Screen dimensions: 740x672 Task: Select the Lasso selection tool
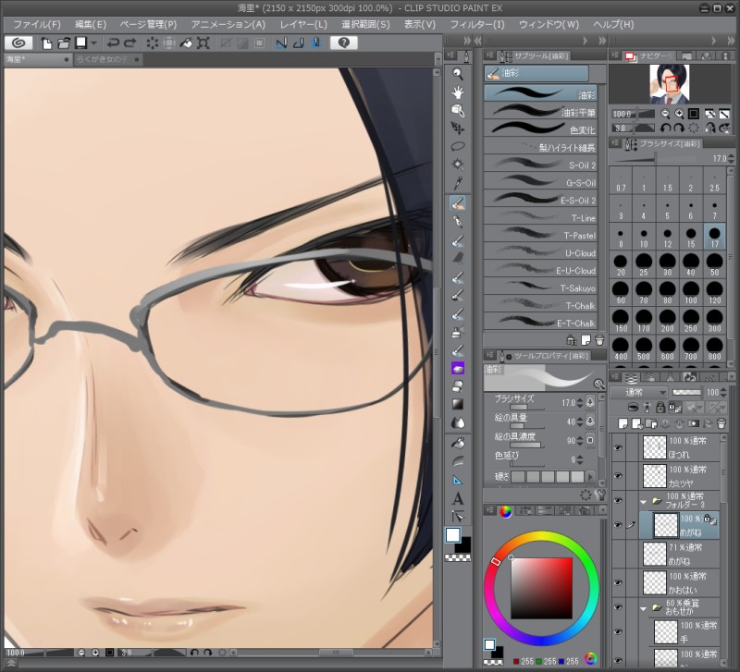click(457, 146)
